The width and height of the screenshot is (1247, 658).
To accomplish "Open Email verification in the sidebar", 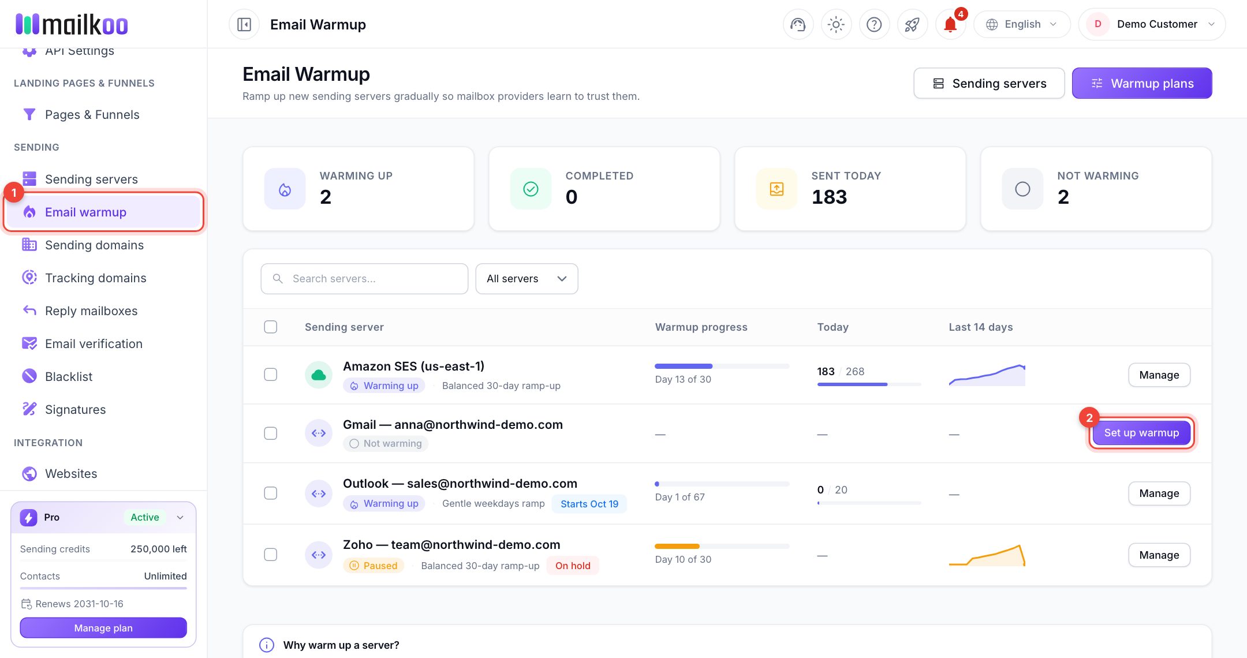I will [103, 343].
